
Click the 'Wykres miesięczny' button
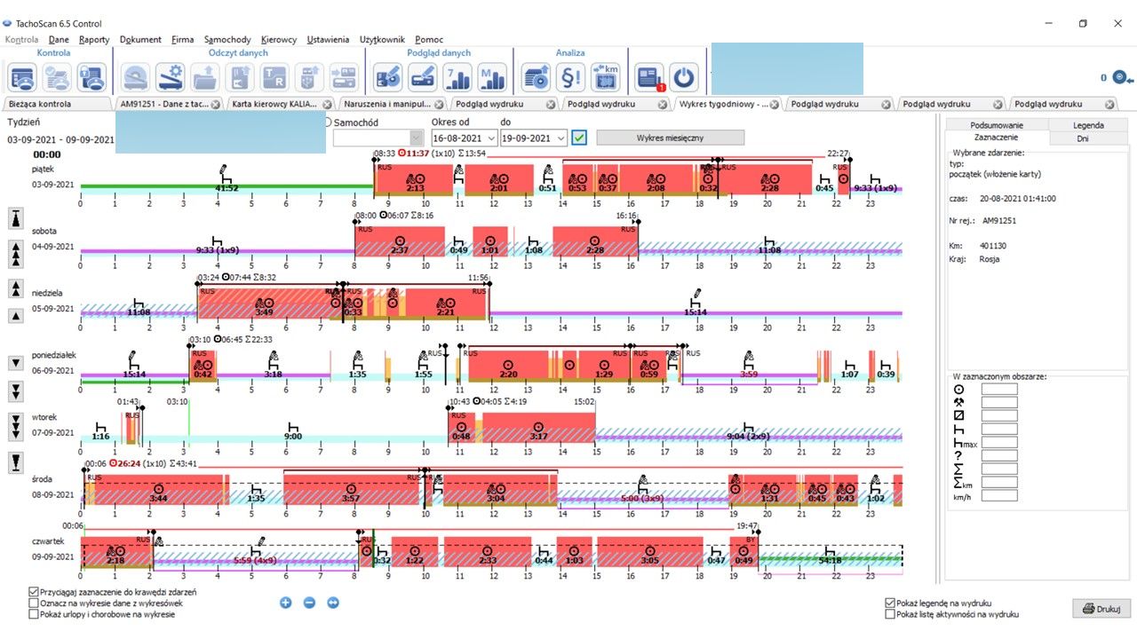[670, 138]
